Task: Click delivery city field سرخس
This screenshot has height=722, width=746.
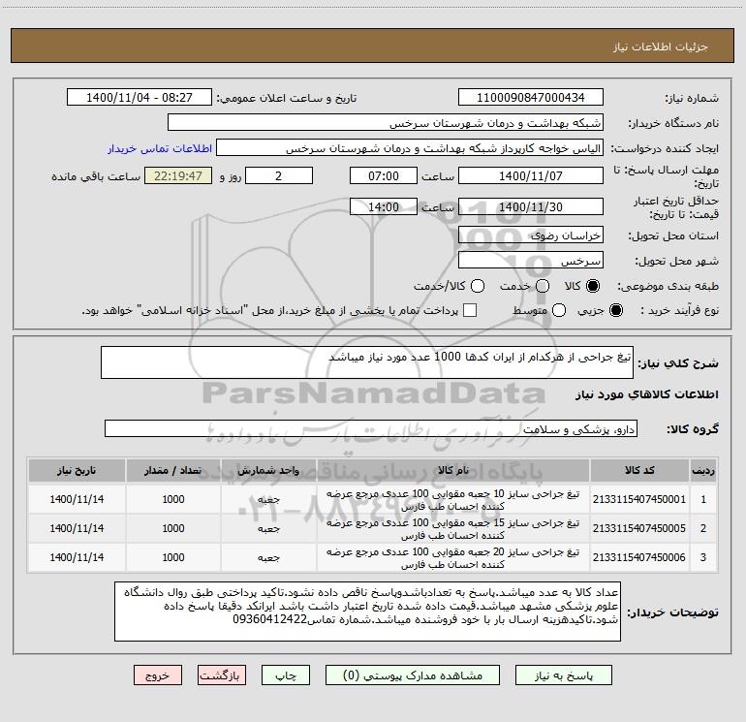Action: pyautogui.click(x=531, y=261)
